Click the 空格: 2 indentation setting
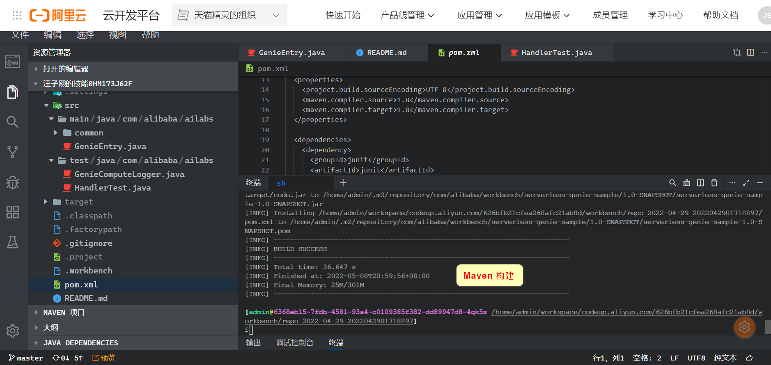 pyautogui.click(x=647, y=358)
